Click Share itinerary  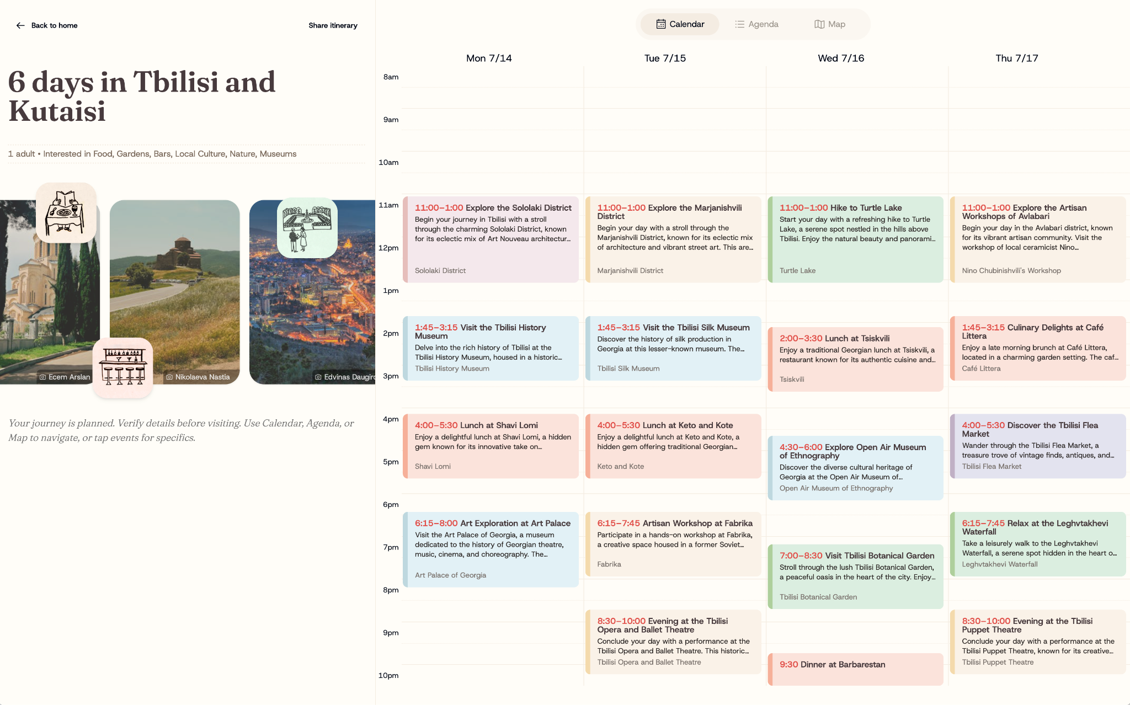333,25
